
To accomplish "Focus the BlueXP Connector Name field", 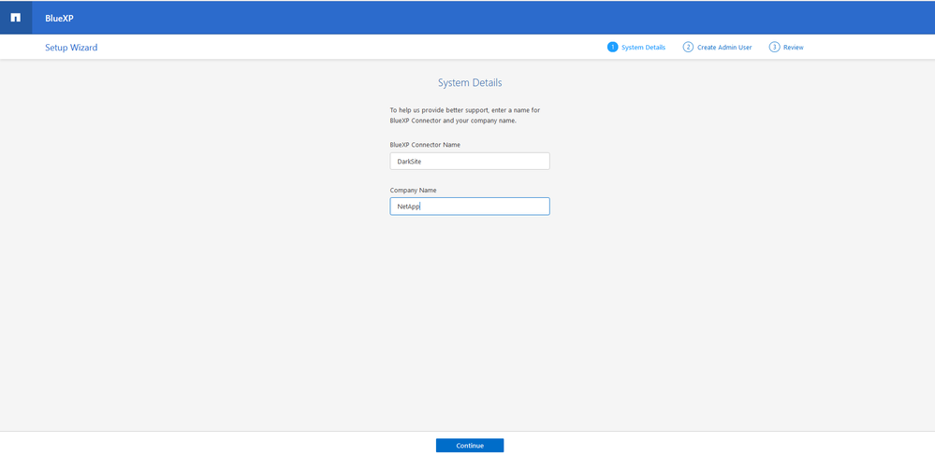I will tap(470, 162).
